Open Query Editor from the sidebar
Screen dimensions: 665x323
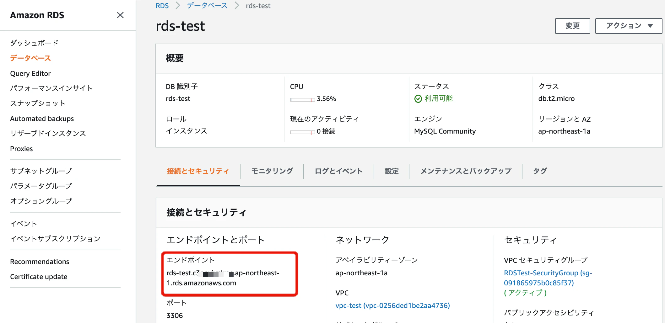tap(30, 73)
